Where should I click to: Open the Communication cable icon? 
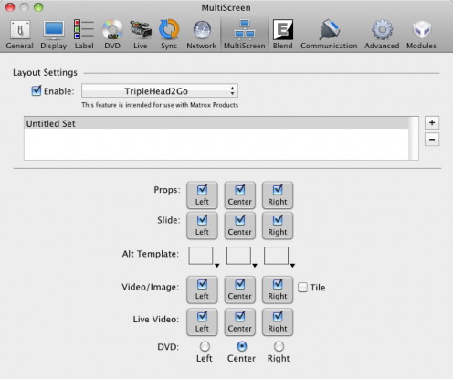[329, 34]
